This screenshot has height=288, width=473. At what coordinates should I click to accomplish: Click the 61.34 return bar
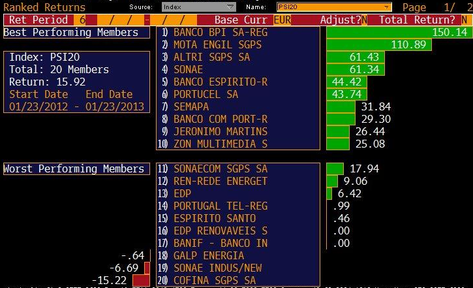356,69
